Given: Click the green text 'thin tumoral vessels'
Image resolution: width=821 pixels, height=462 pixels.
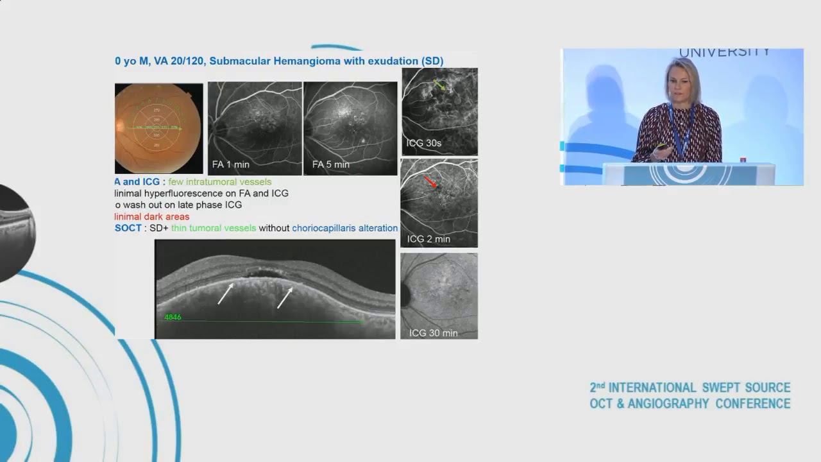Looking at the screenshot, I should (214, 228).
